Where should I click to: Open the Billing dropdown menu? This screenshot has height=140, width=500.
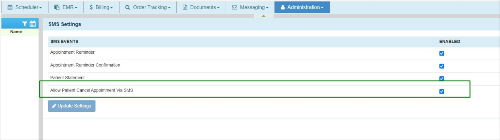[101, 7]
